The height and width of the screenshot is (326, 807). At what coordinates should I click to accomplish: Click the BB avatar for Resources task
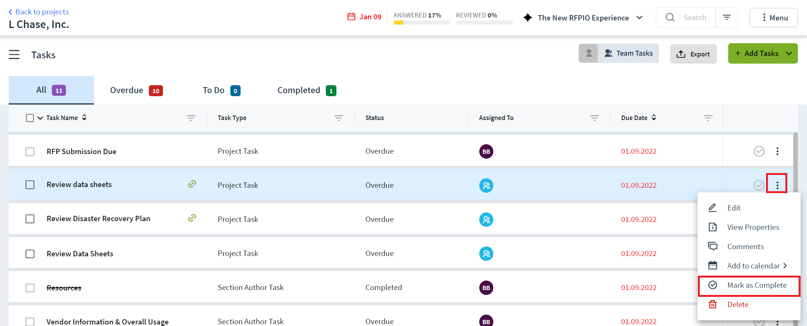(486, 288)
